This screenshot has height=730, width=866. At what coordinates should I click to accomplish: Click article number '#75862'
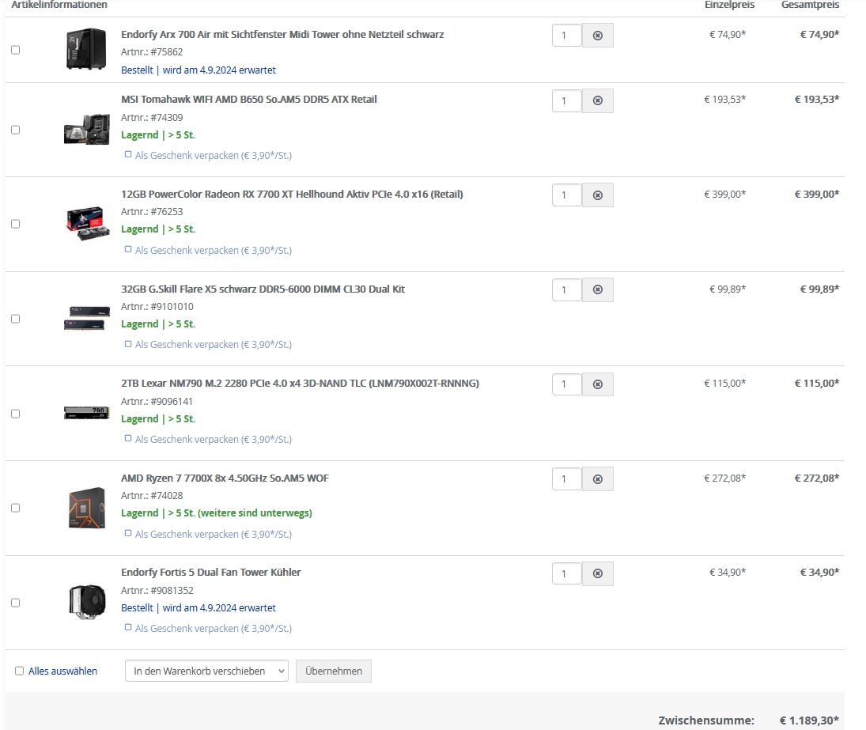tap(166, 52)
